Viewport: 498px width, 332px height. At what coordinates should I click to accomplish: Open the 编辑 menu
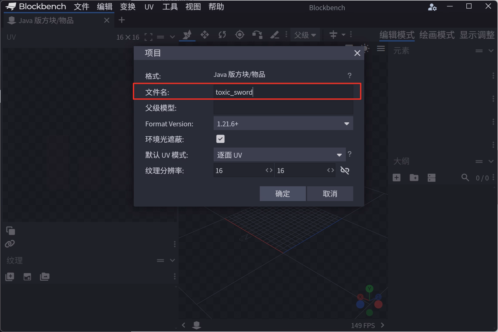tap(105, 7)
